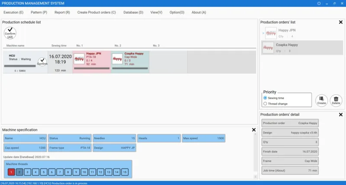
Task: Select the Czapka Happy order in the list
Action: [302, 48]
